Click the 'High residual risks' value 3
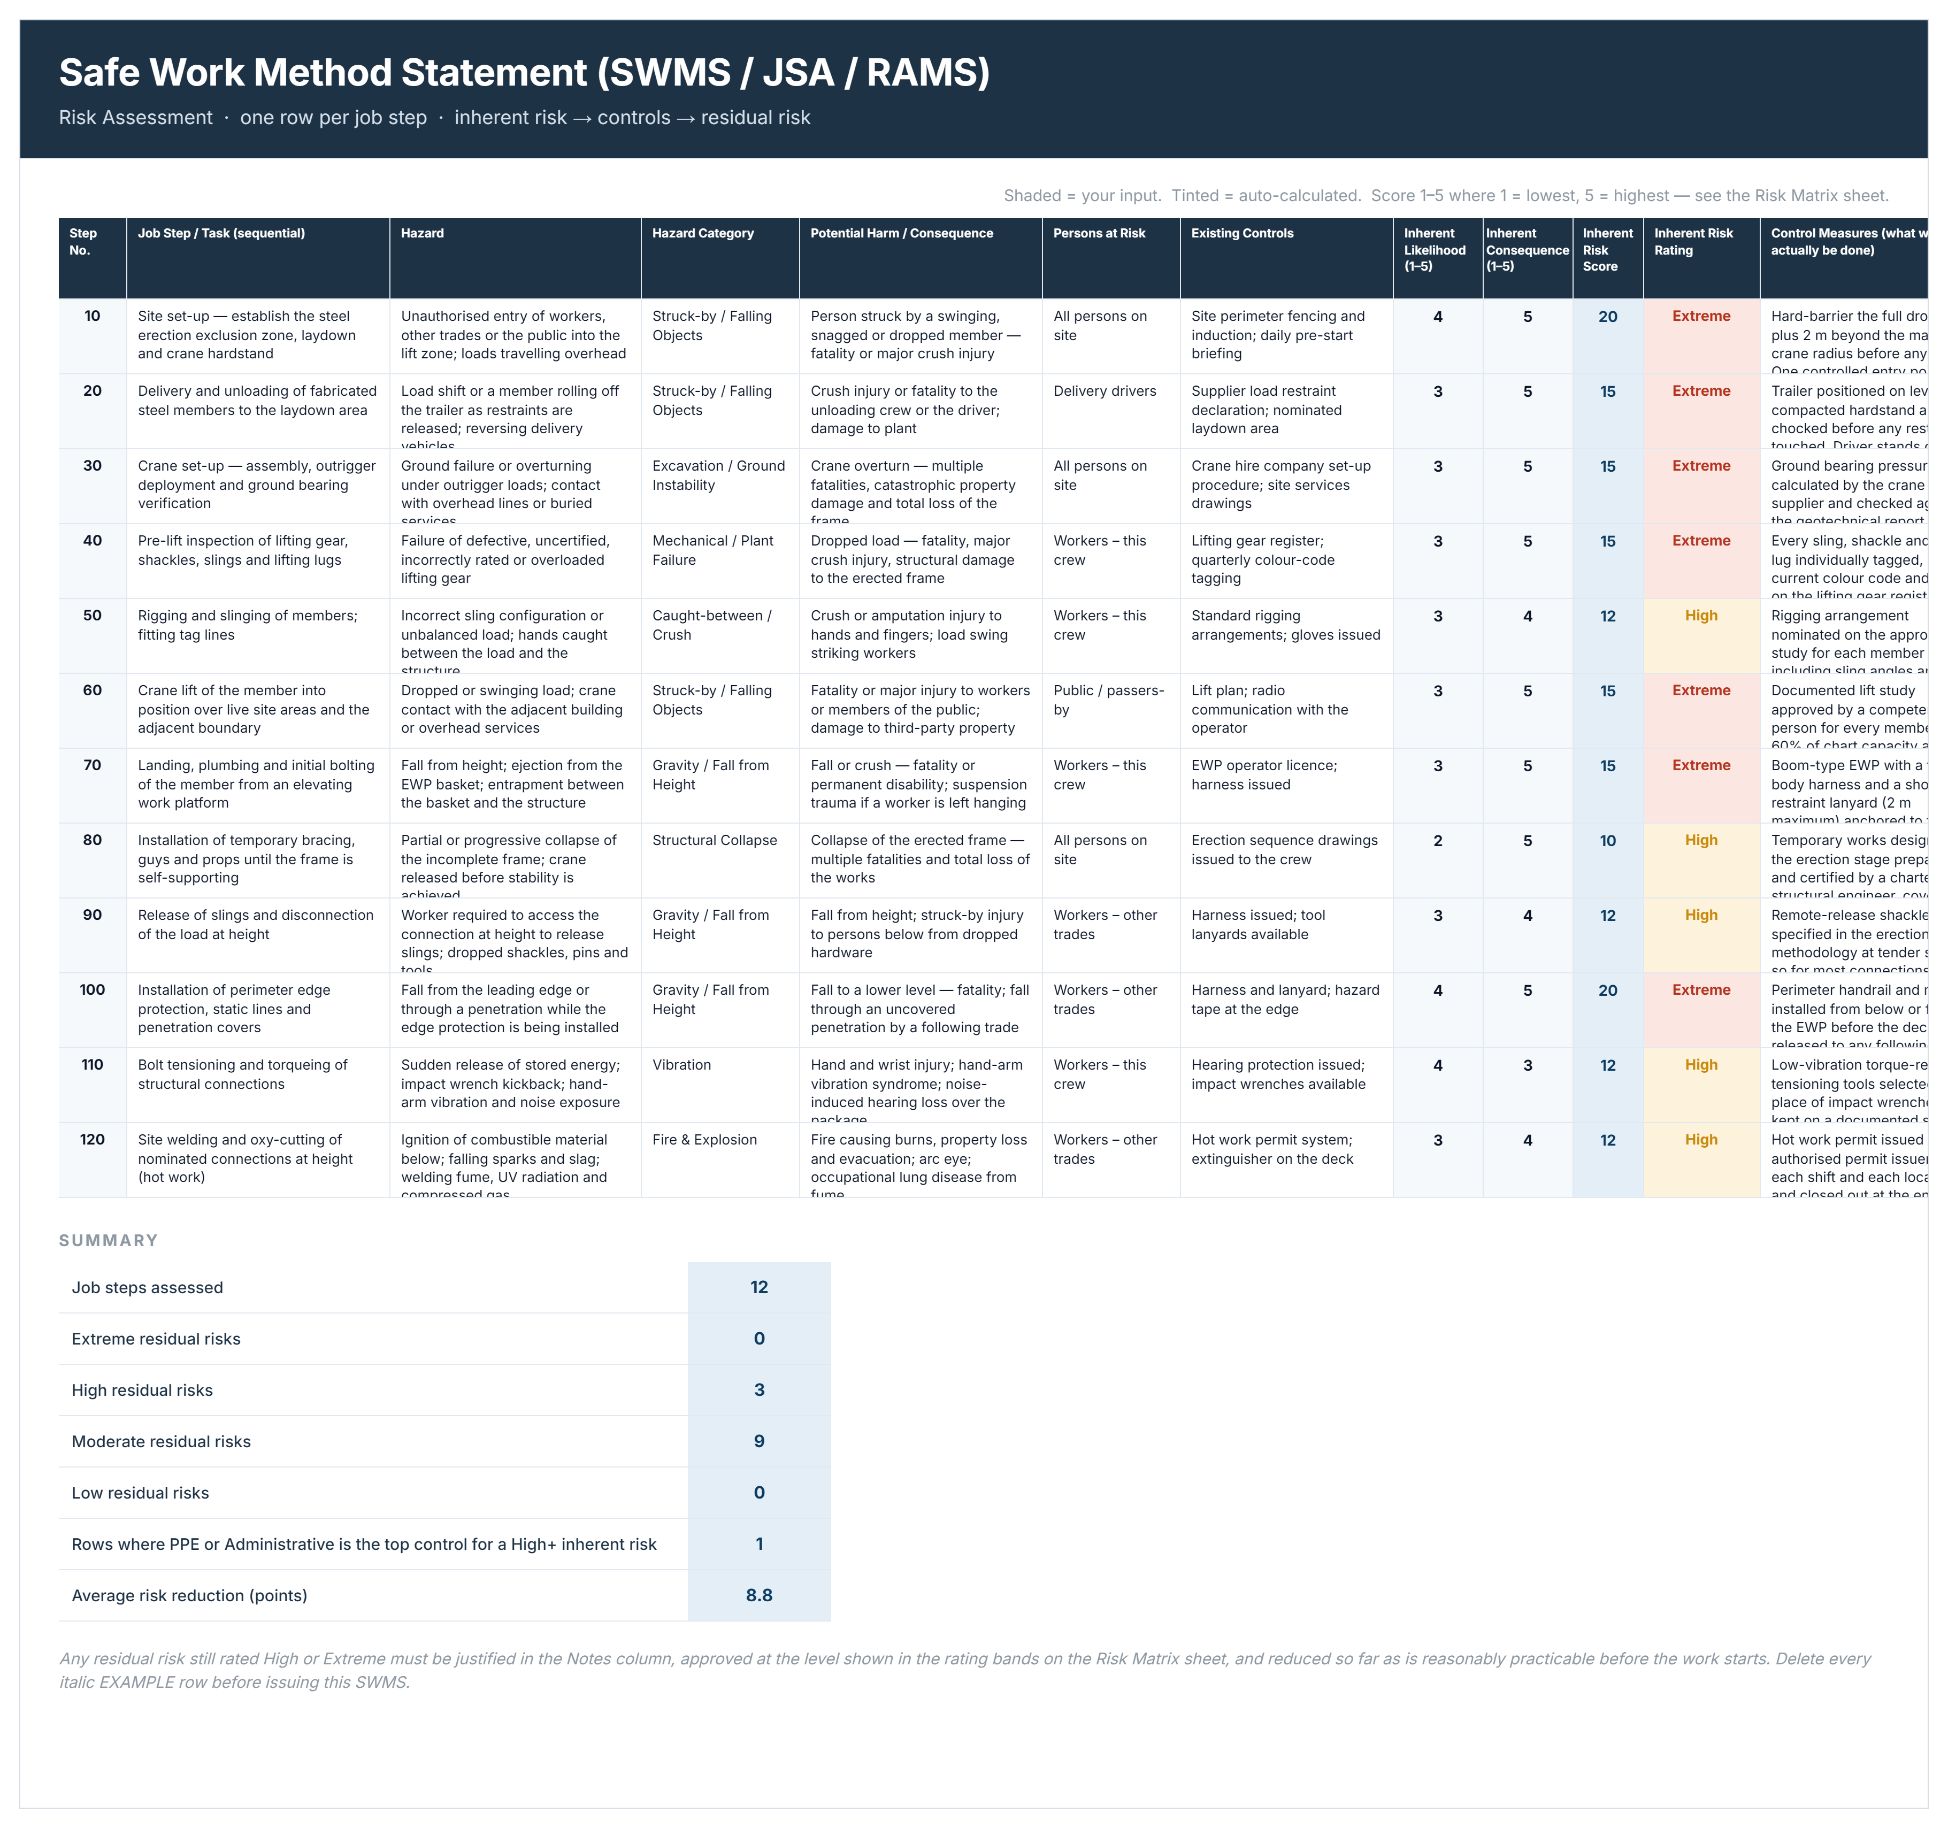The width and height of the screenshot is (1948, 1828). (760, 1390)
